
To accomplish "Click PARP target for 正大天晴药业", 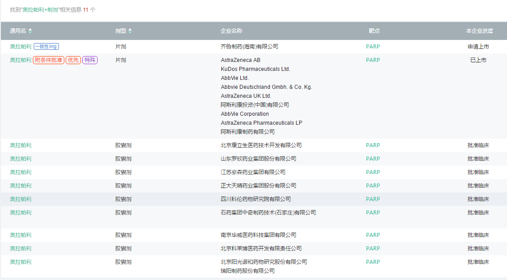I will (373, 186).
